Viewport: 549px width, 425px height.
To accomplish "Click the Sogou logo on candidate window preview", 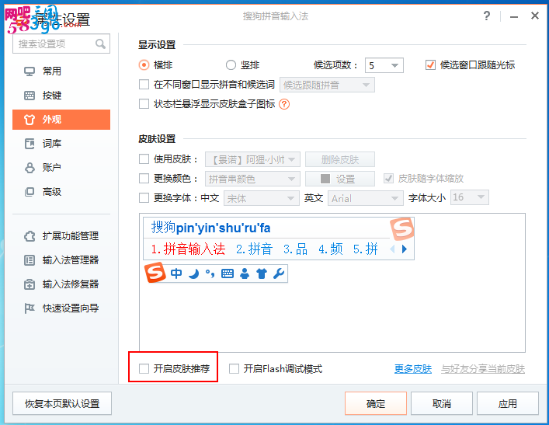I will 402,228.
